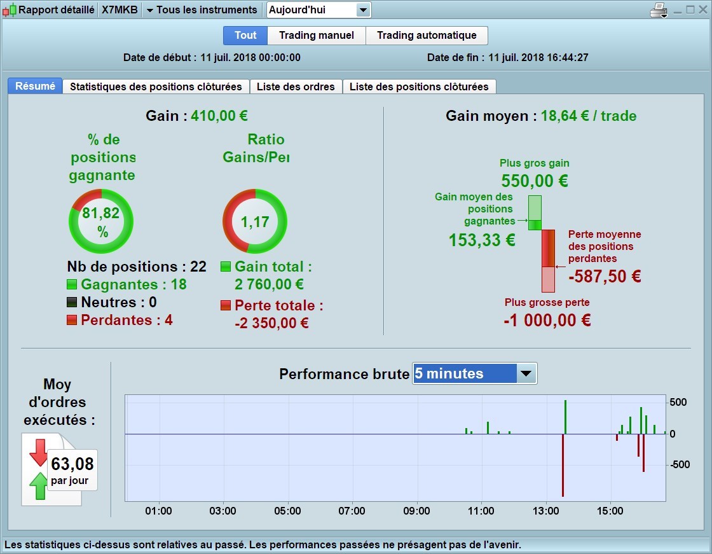This screenshot has height=554, width=712.
Task: Open the Aujourd'hui period combo box
Action: click(x=318, y=10)
